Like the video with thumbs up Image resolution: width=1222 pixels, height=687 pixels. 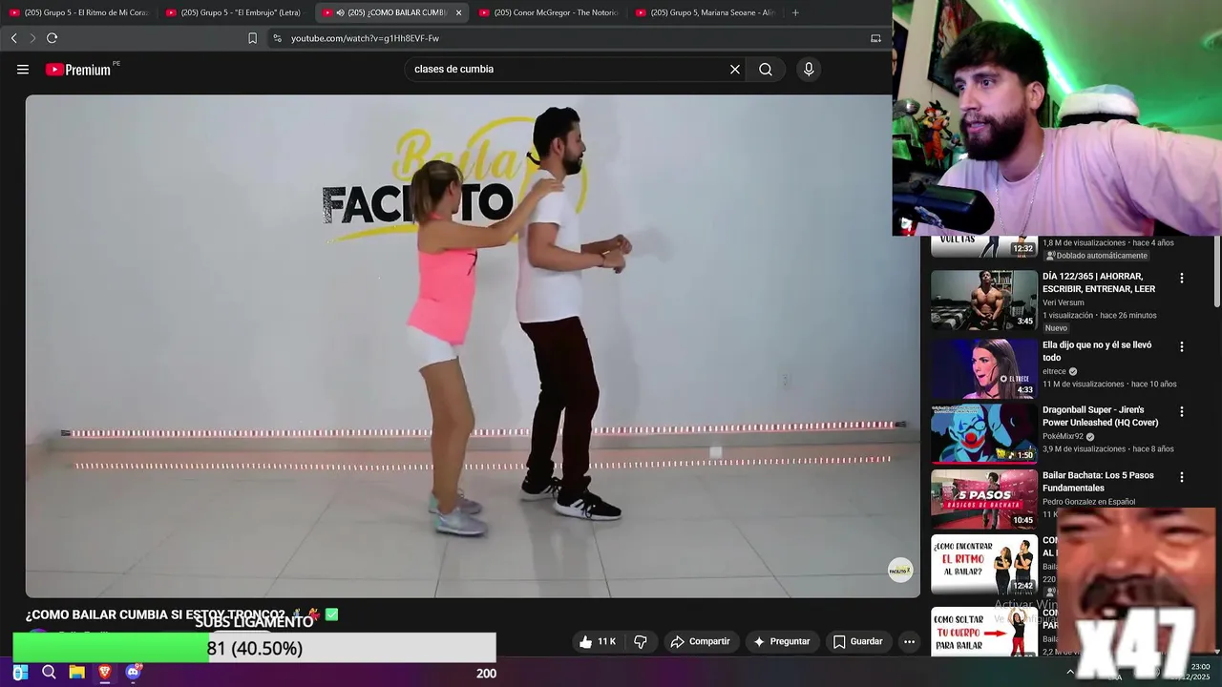tap(585, 642)
